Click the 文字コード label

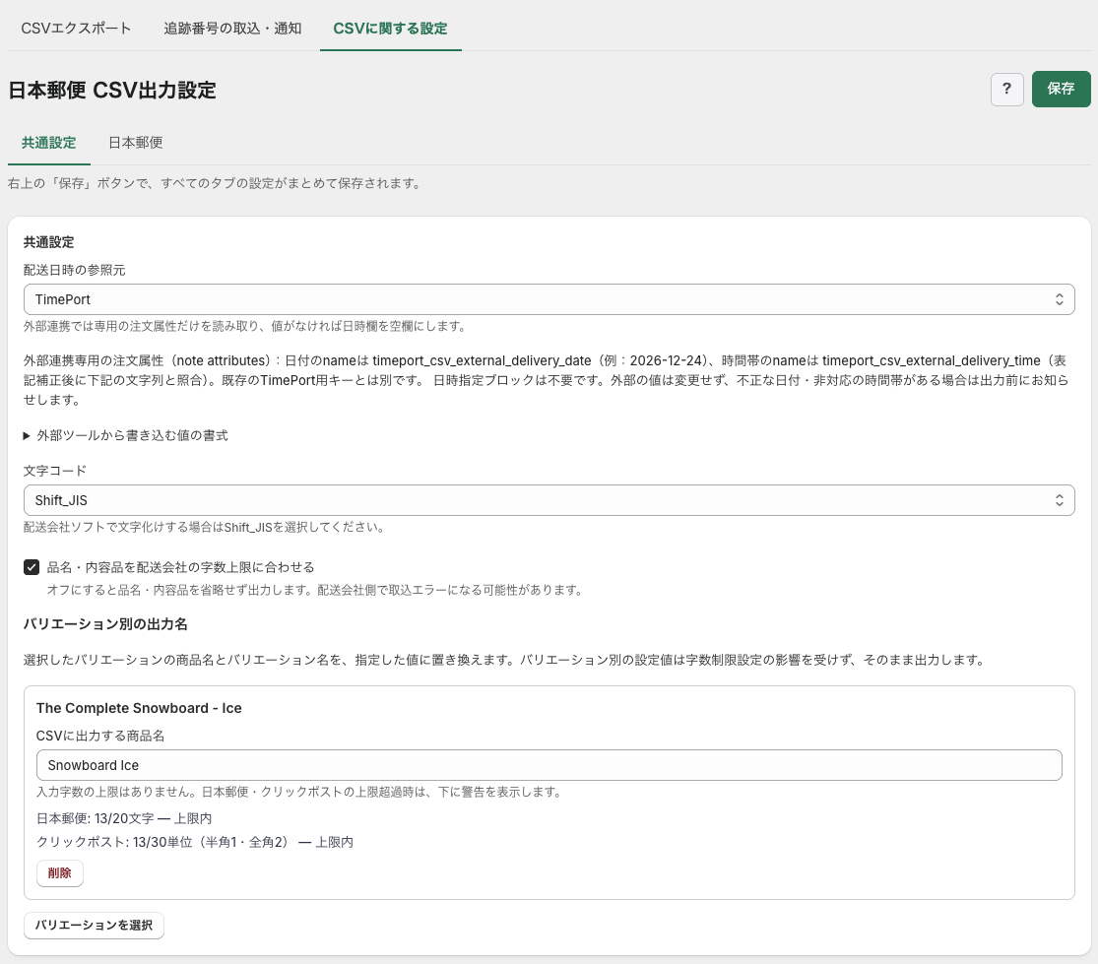pos(54,471)
